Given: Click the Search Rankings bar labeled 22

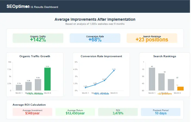Looking at the screenshot, I should point(171,85).
